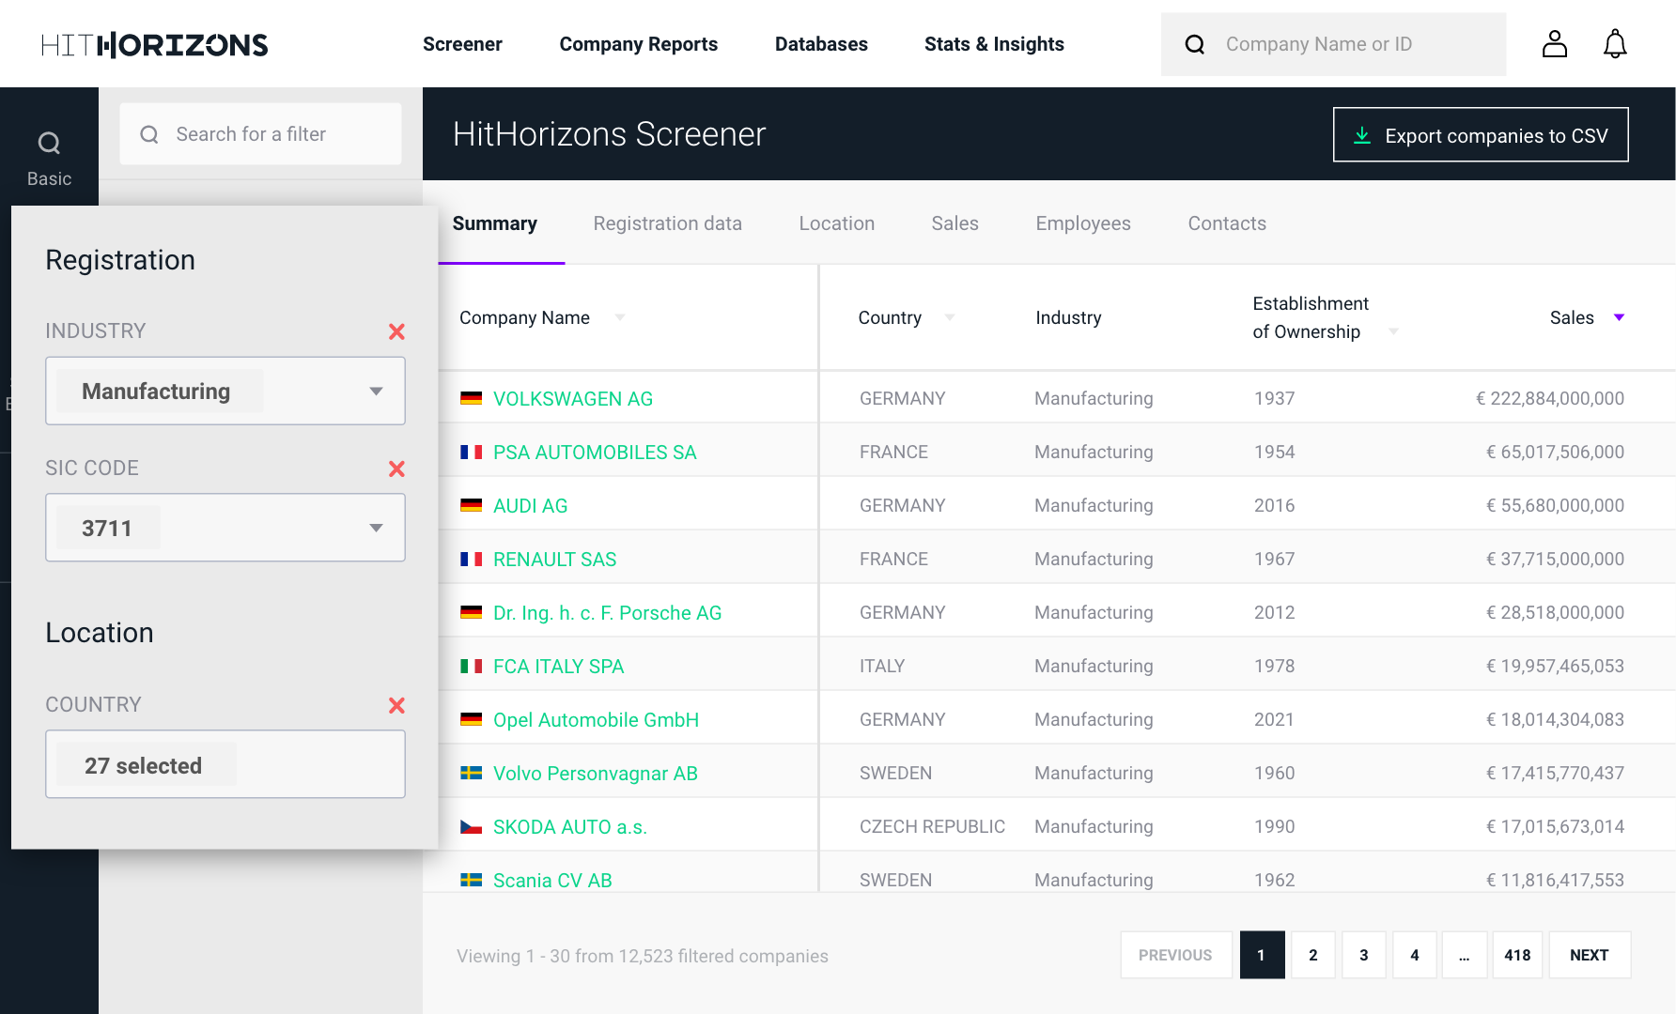Open FCA ITALY SPA company link
The height and width of the screenshot is (1014, 1676).
point(559,666)
